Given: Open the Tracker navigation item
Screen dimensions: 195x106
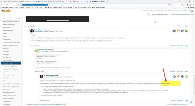Looking at the screenshot, I should point(170,11).
